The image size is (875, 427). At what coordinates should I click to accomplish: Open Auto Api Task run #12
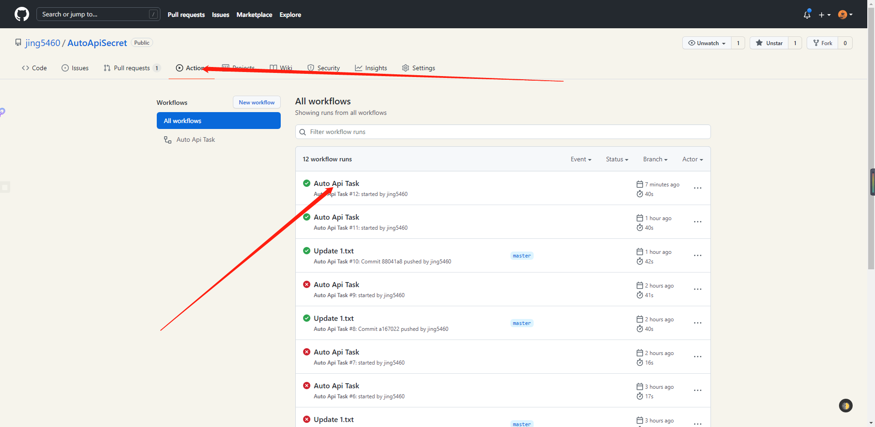point(336,183)
